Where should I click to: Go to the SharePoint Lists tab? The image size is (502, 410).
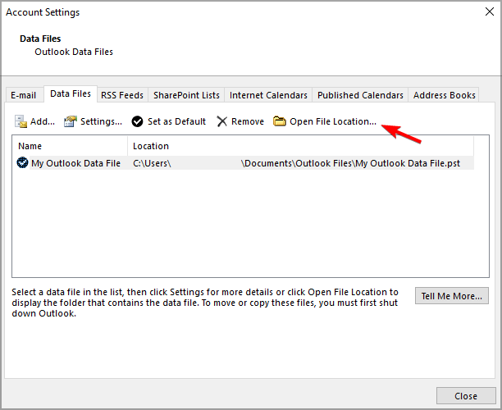[x=186, y=95]
